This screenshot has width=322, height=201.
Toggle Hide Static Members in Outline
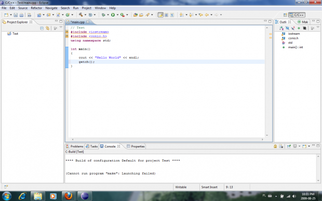pyautogui.click(x=293, y=28)
